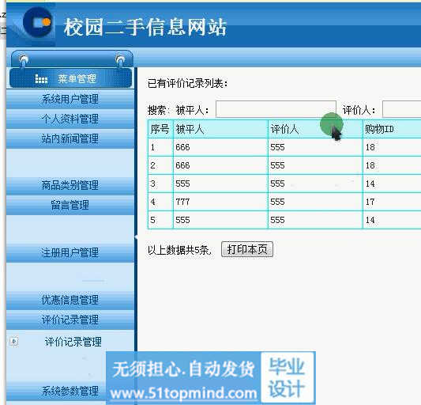The width and height of the screenshot is (421, 405).
Task: Select 留言管理 in the sidebar
Action: point(70,205)
